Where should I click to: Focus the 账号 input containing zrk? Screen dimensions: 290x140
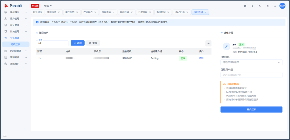[52, 43]
